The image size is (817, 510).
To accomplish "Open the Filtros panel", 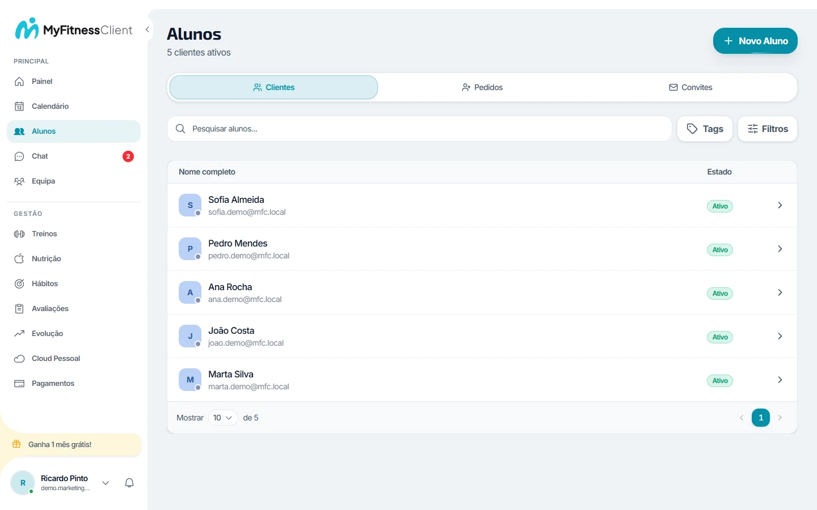I will (x=768, y=129).
